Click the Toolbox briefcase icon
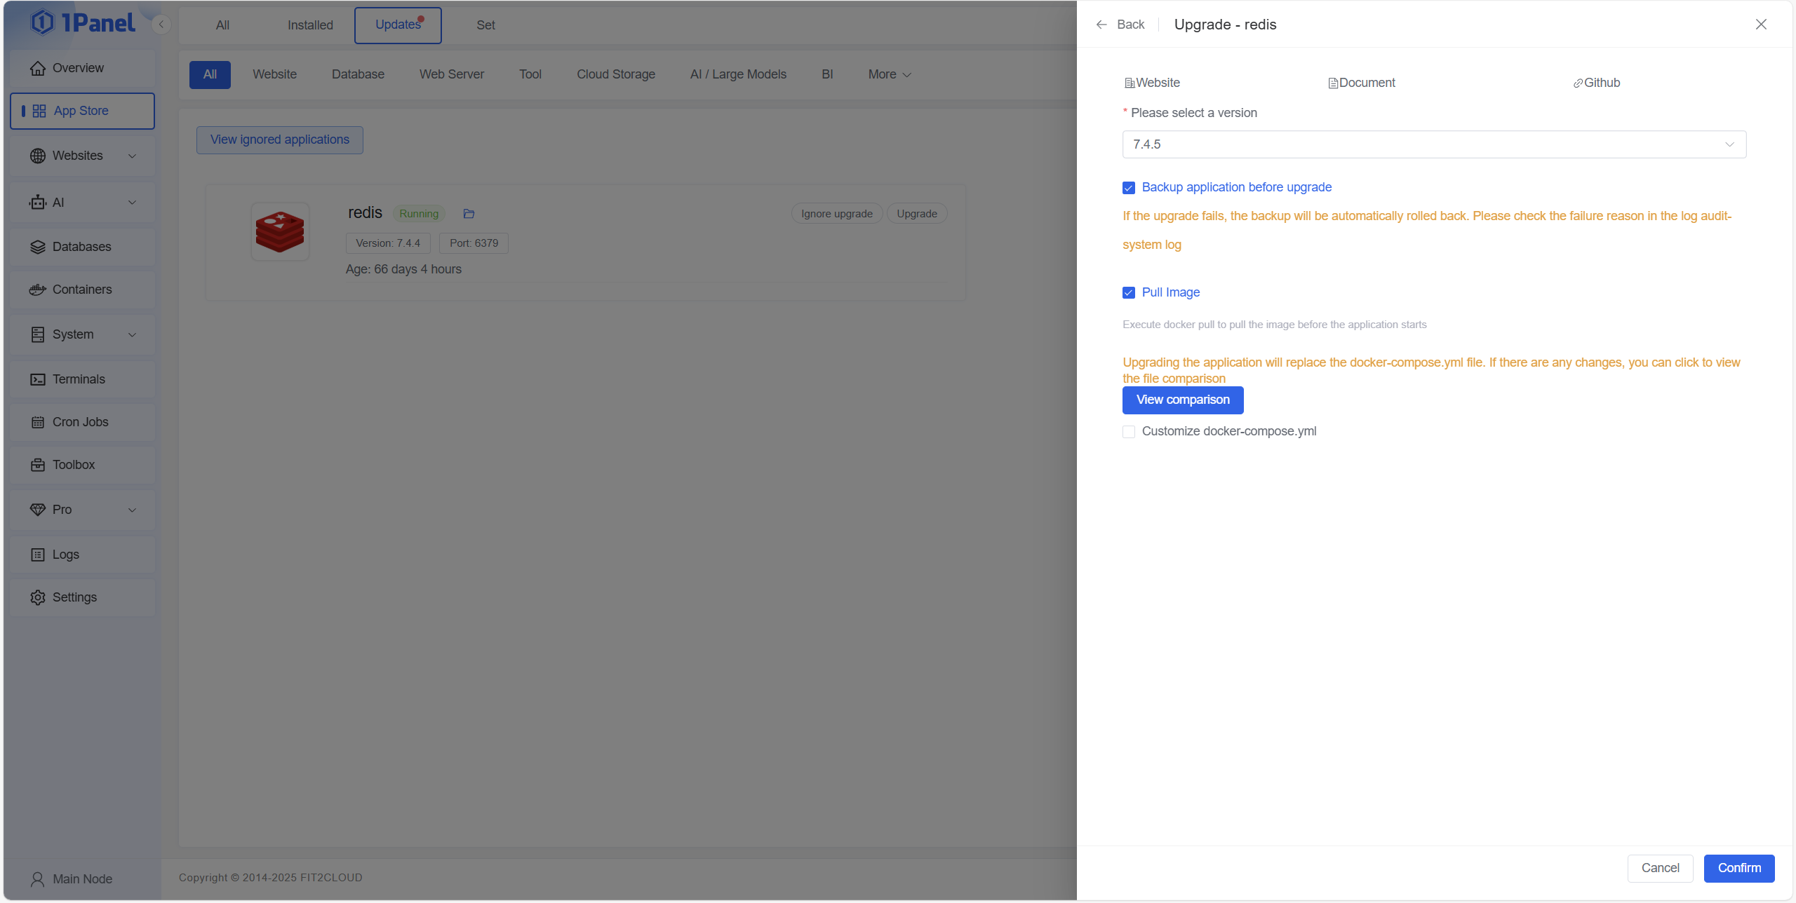The image size is (1796, 903). pos(38,465)
